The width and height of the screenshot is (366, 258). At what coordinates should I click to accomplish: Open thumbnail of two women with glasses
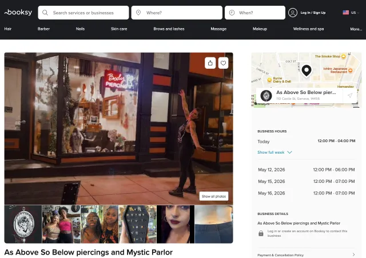100,224
